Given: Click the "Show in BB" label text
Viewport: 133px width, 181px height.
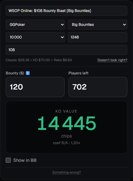Looking at the screenshot, I should coord(25,160).
